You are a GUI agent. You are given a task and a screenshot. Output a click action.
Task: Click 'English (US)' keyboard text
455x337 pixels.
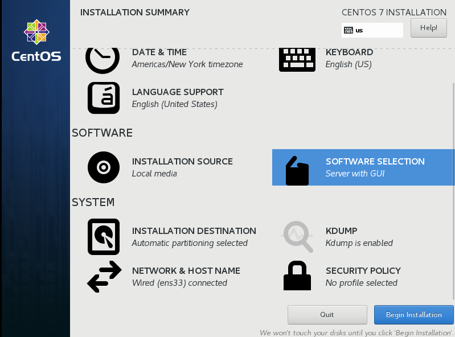[x=349, y=64]
